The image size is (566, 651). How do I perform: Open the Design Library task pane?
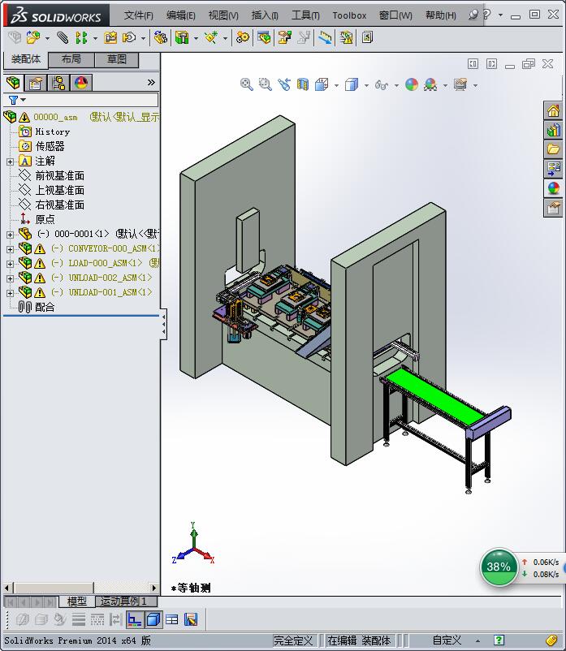click(553, 131)
